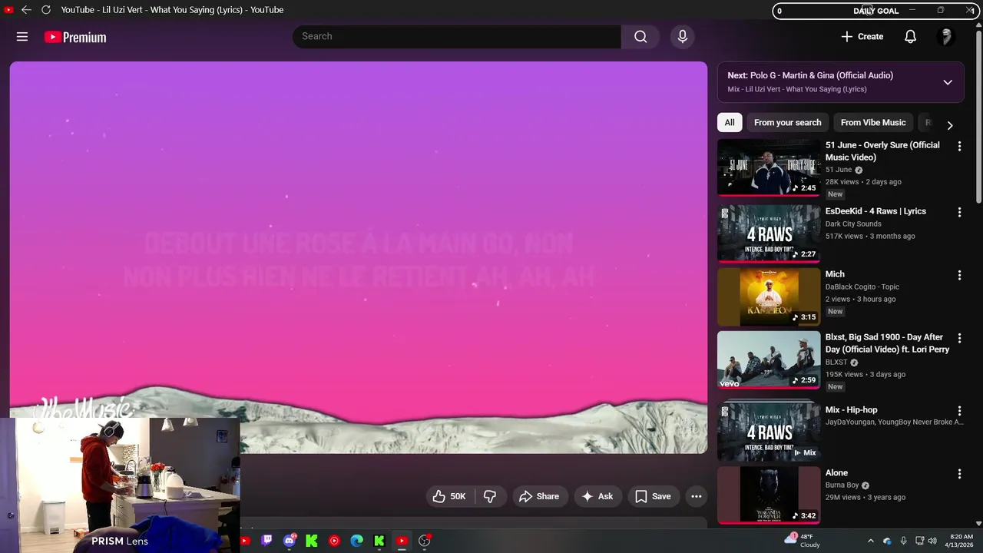
Task: Open BLXST channel link
Action: pyautogui.click(x=837, y=362)
